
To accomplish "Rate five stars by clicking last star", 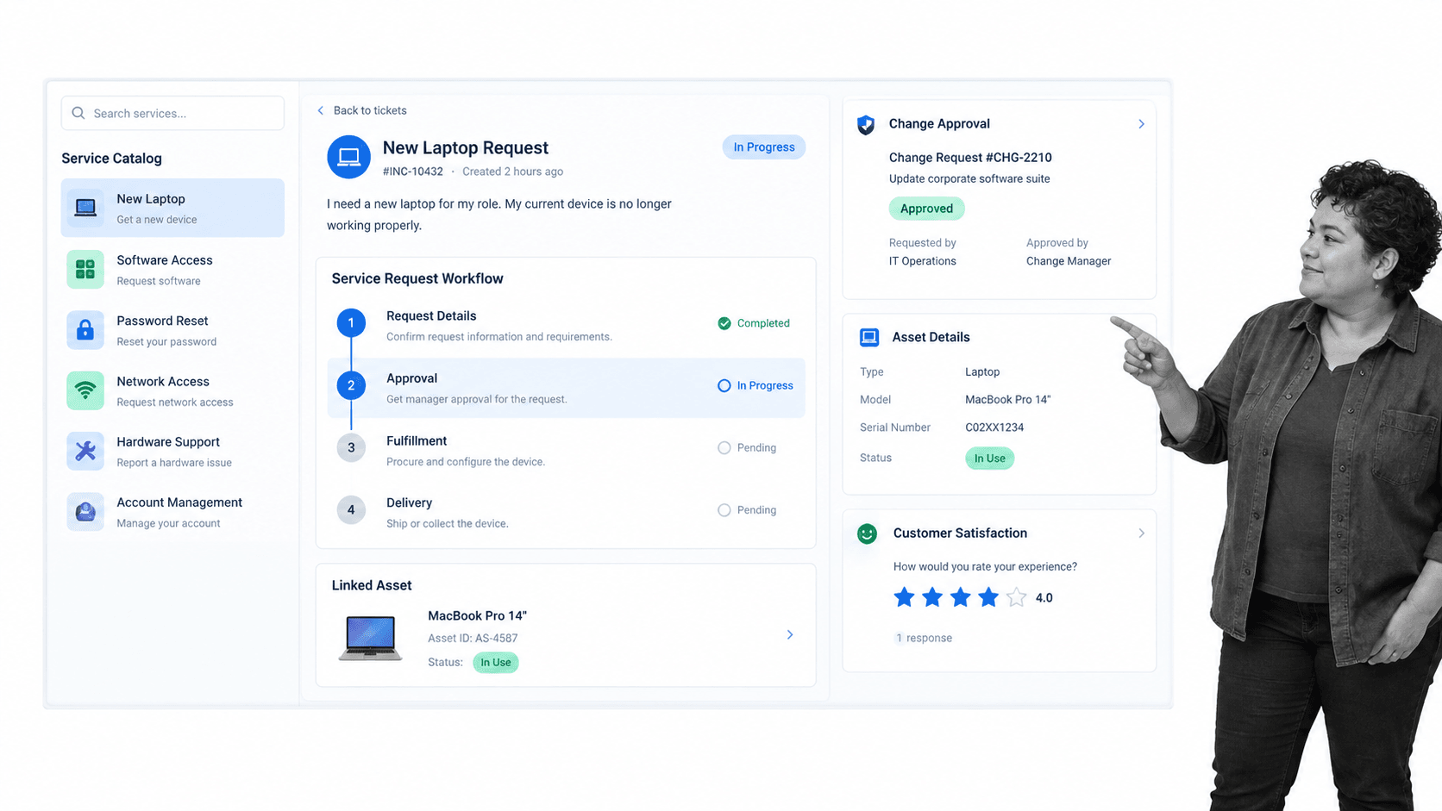I will click(1016, 597).
